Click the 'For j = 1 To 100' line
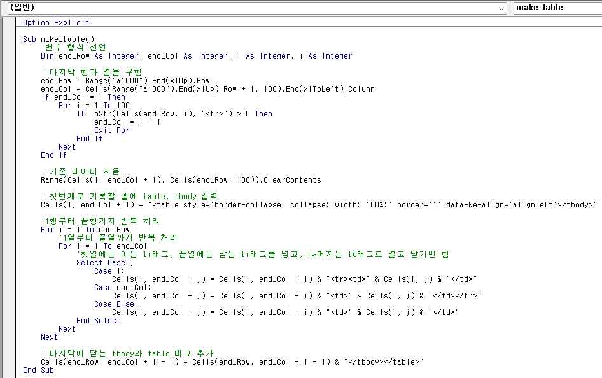This screenshot has width=602, height=378. 94,106
